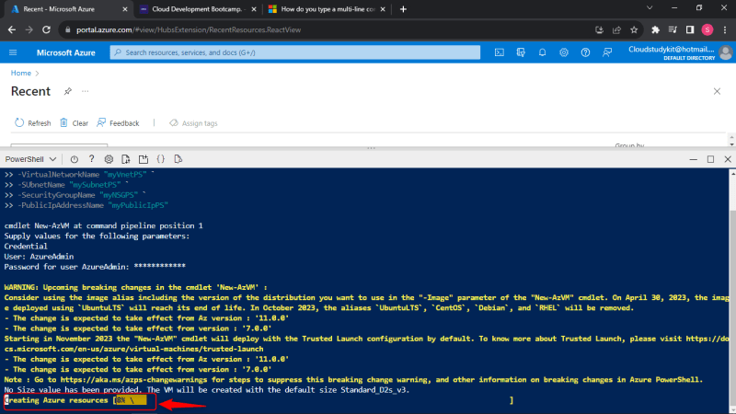Image resolution: width=736 pixels, height=414 pixels.
Task: Restart Cloud Shell with the power icon
Action: [75, 159]
